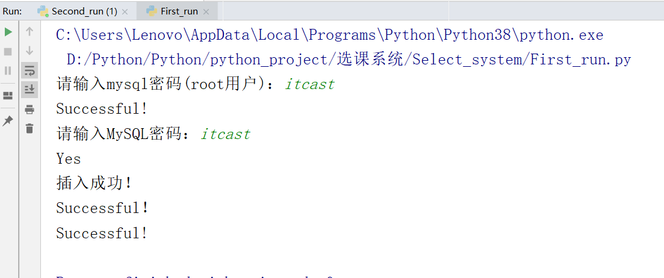The image size is (664, 278).
Task: Click the '请输入MySQL密码' prompt text
Action: [123, 135]
